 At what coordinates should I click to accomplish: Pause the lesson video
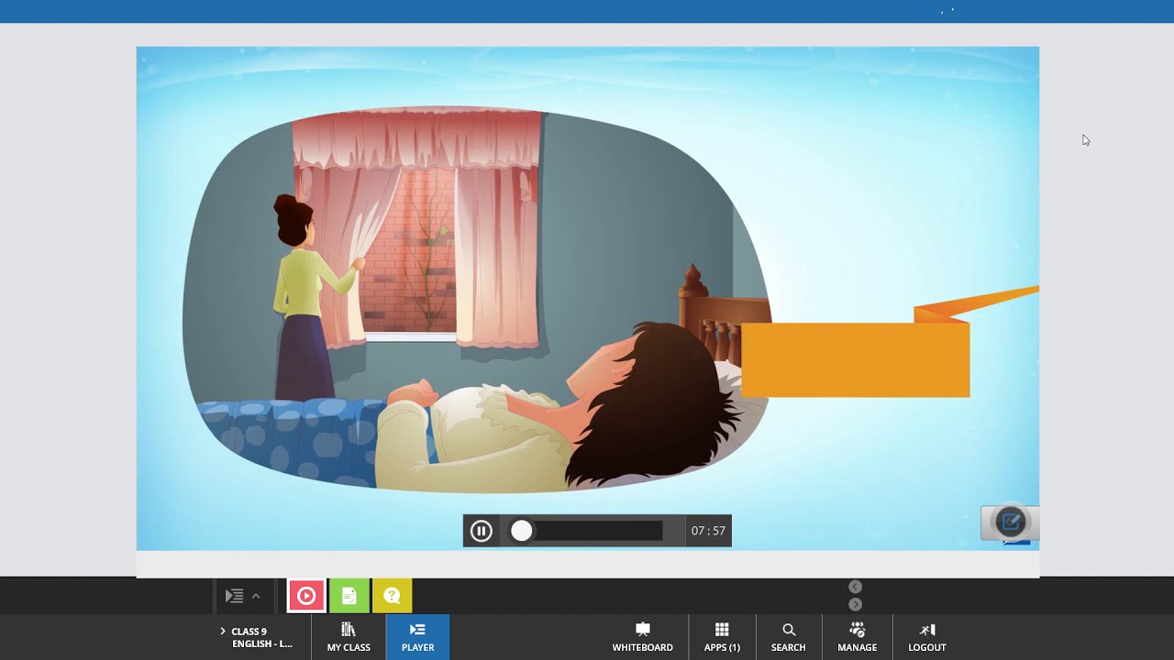pyautogui.click(x=481, y=531)
